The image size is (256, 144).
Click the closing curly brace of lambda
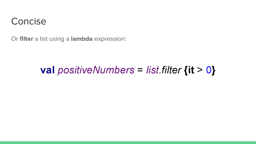point(213,70)
